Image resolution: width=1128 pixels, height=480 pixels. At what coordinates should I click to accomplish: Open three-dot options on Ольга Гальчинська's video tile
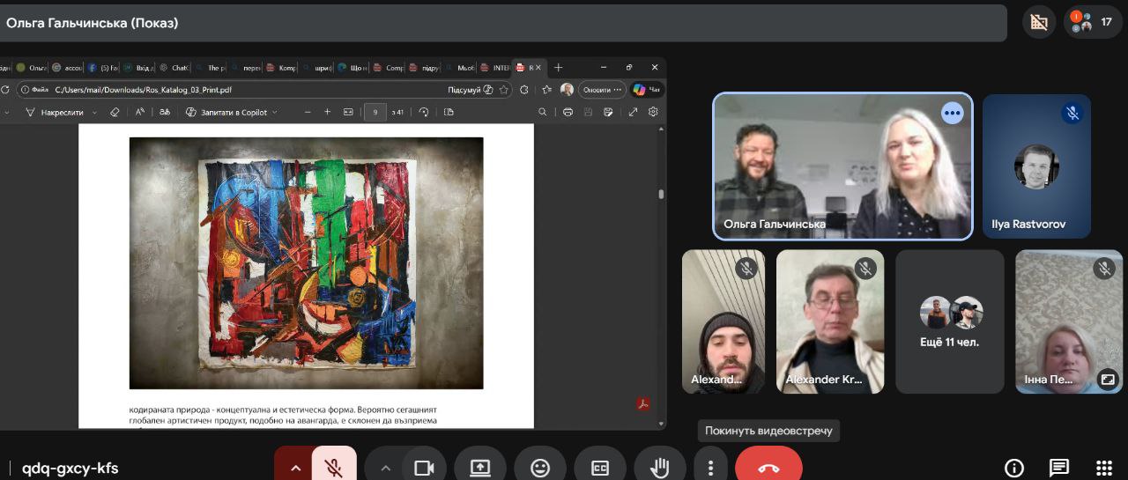tap(952, 114)
